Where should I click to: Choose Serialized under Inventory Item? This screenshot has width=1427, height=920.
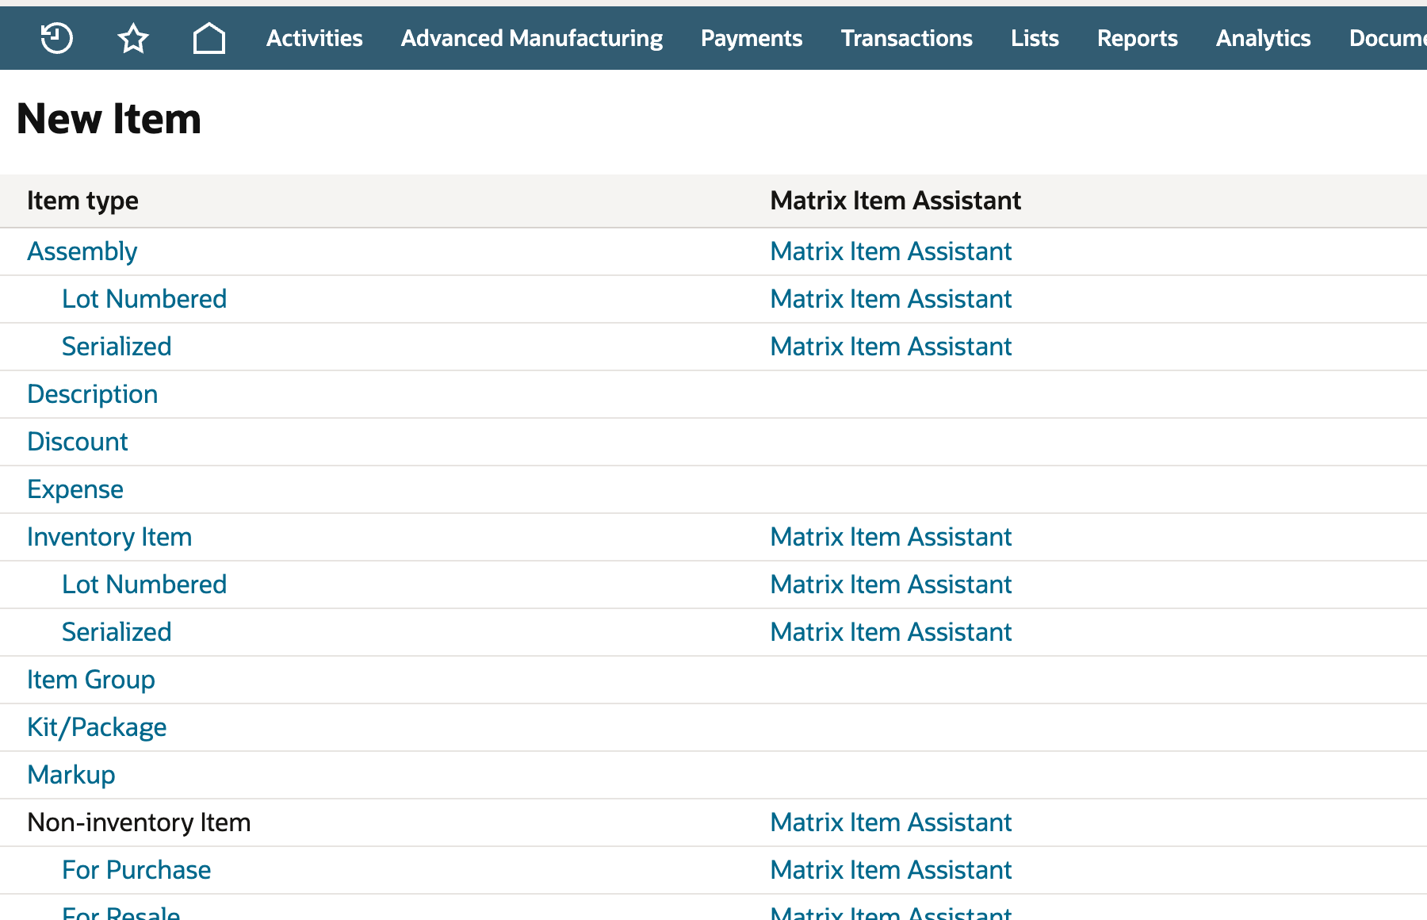(x=117, y=632)
